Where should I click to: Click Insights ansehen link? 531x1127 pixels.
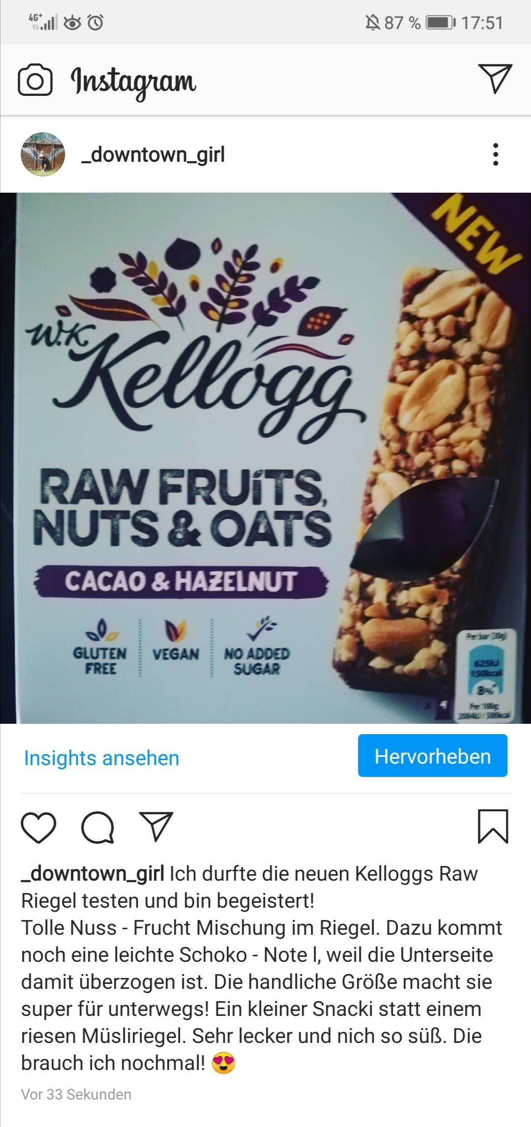click(x=102, y=758)
